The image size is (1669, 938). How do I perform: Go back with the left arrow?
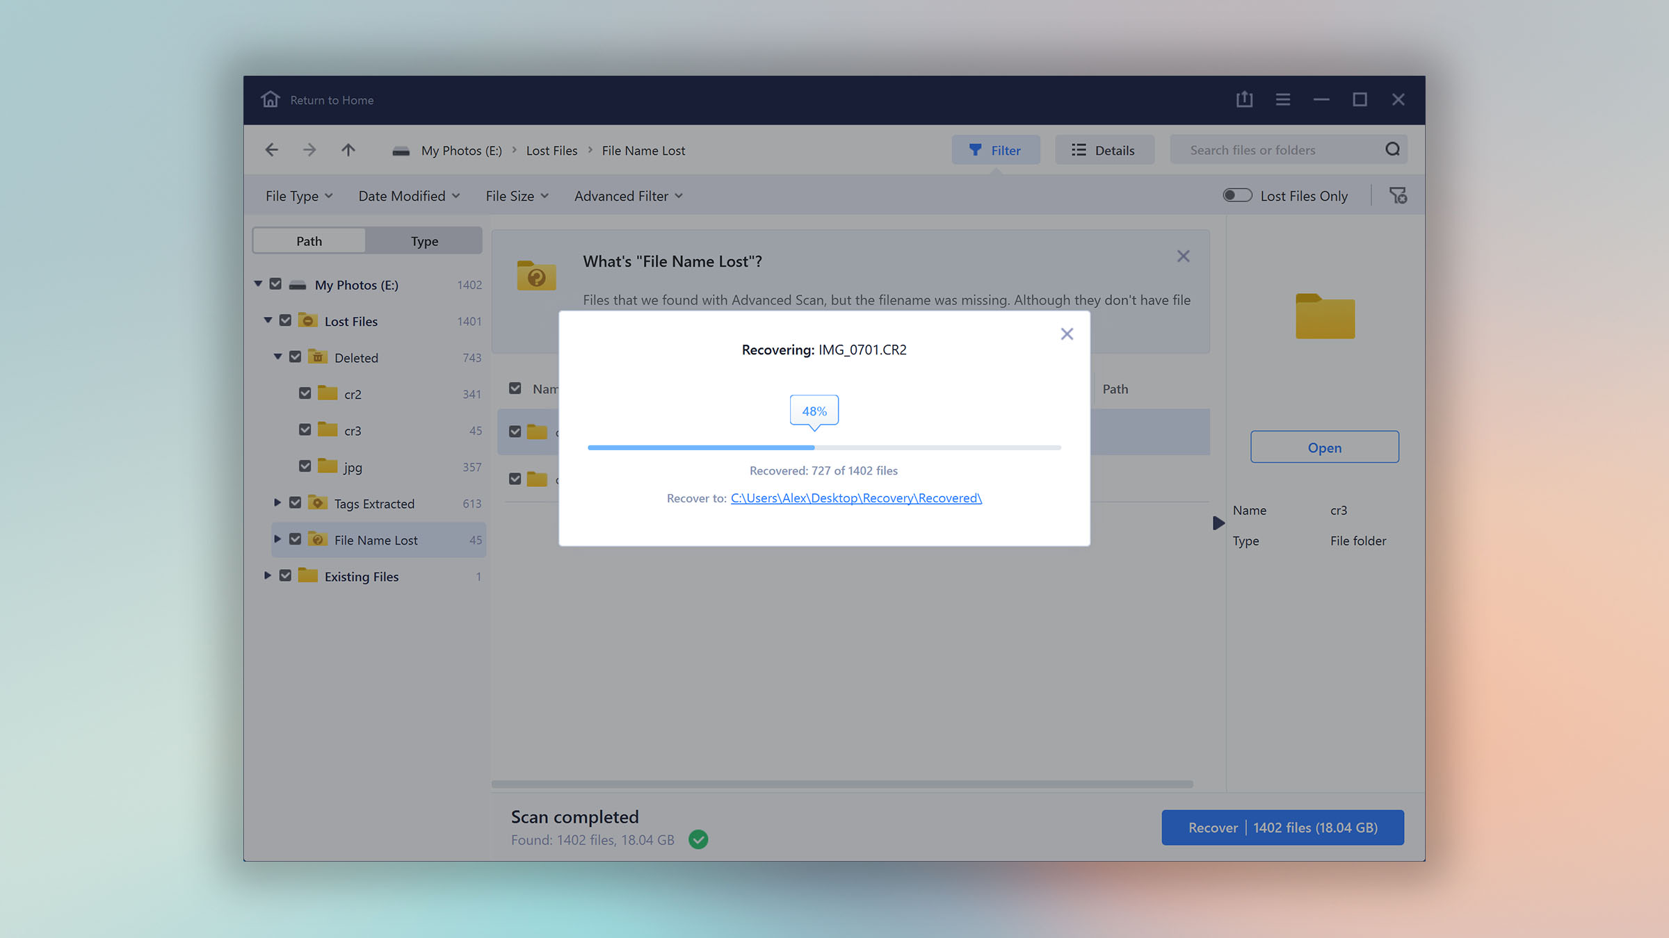click(272, 149)
